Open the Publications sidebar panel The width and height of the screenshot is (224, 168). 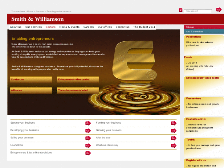(x=204, y=45)
